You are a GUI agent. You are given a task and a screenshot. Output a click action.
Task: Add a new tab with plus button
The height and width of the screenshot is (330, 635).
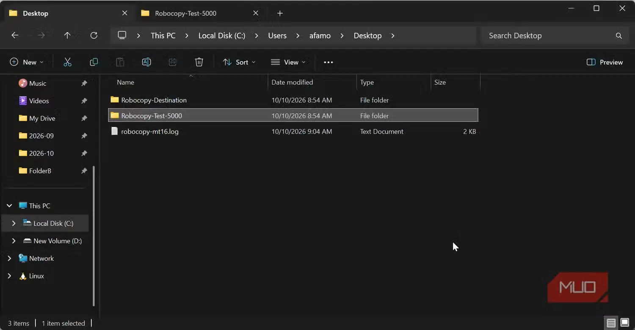pos(280,13)
